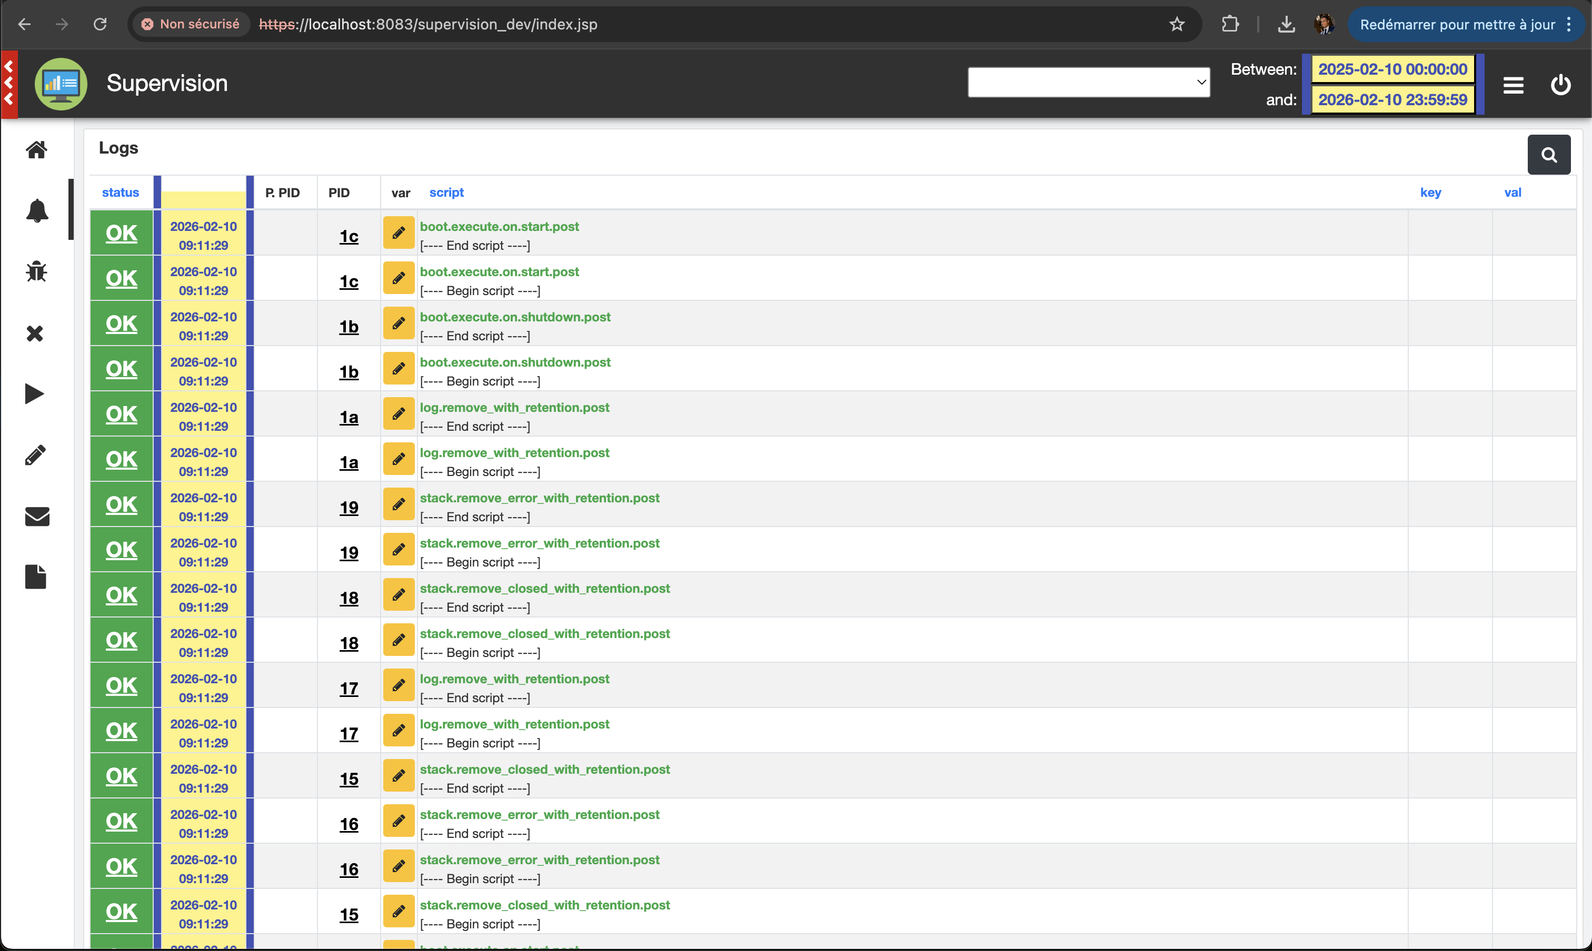Sort logs by the status column header
This screenshot has width=1592, height=951.
(121, 192)
